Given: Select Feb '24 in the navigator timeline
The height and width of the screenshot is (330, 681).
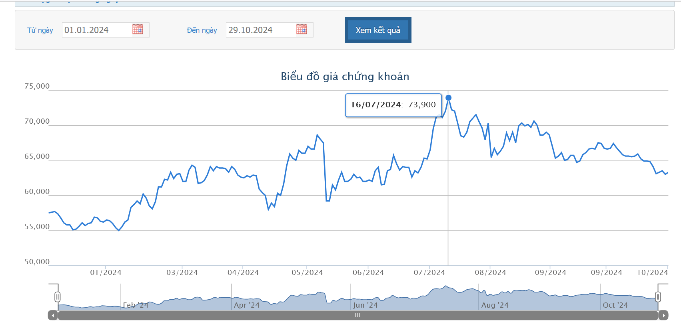Looking at the screenshot, I should click(136, 305).
